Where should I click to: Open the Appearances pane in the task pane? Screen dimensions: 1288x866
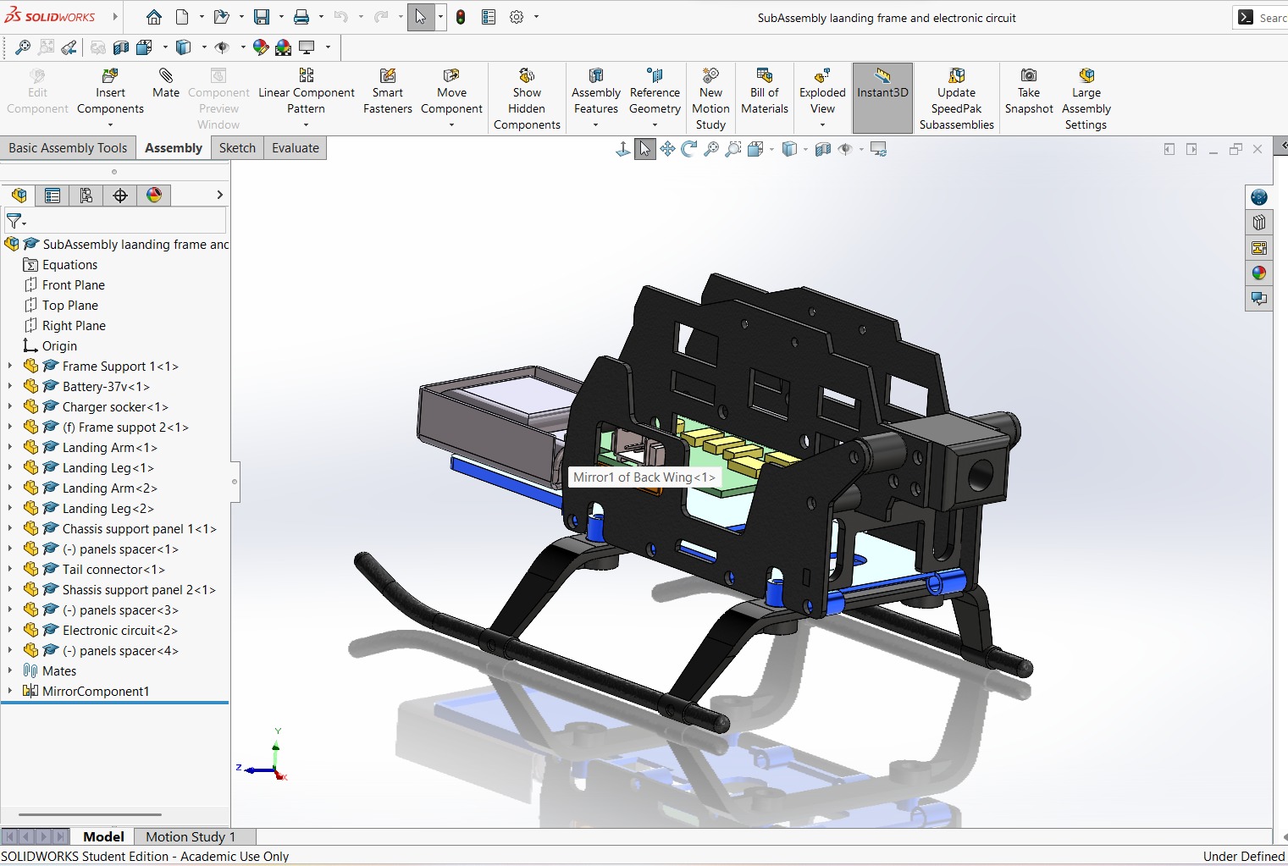coord(1259,273)
